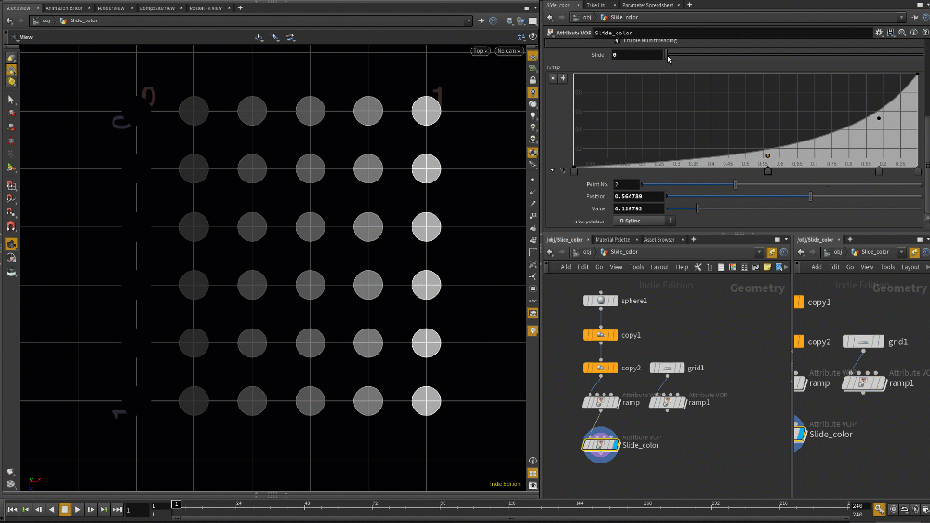Click the magnifier search icon in parameter header
930x523 pixels.
click(902, 33)
